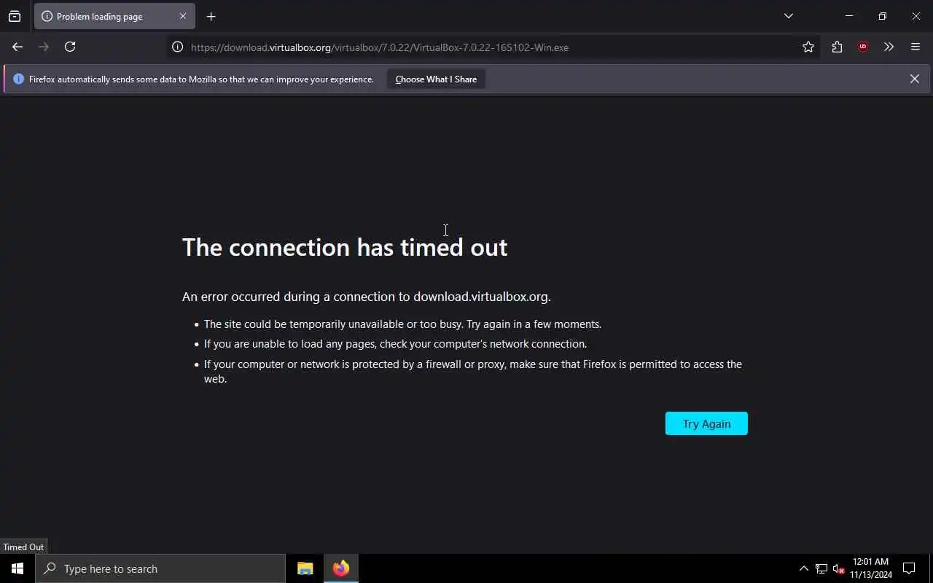
Task: Select the Problem loading page tab
Action: pos(114,16)
